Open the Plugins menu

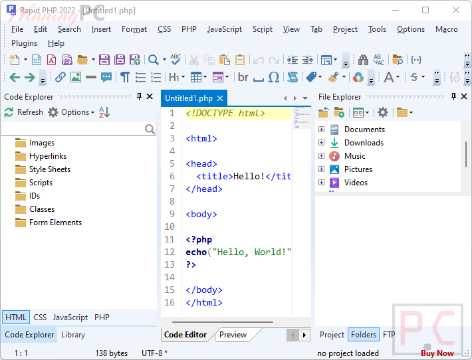pos(24,43)
